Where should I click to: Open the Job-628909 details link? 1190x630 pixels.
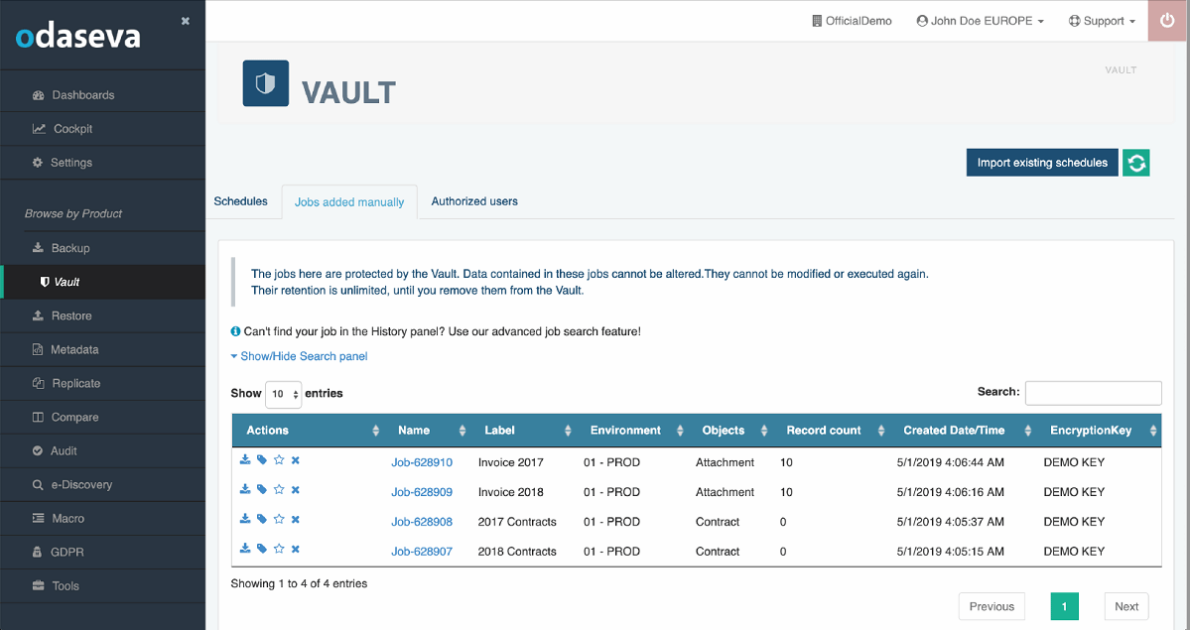click(x=421, y=490)
